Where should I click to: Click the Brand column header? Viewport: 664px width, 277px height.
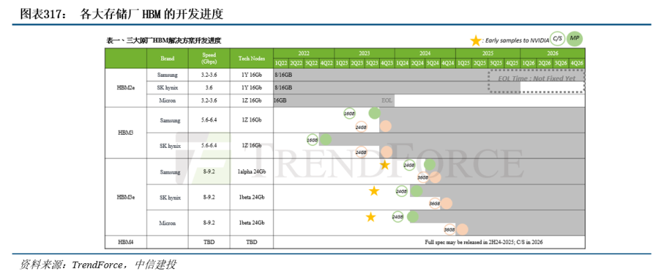(167, 58)
